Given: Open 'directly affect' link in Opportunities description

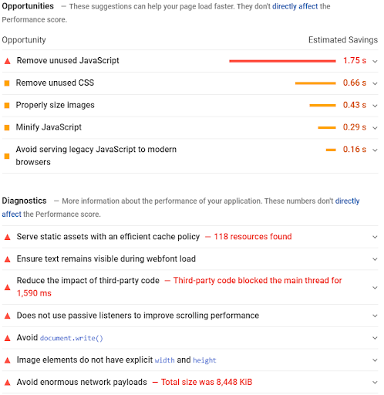Looking at the screenshot, I should point(295,6).
